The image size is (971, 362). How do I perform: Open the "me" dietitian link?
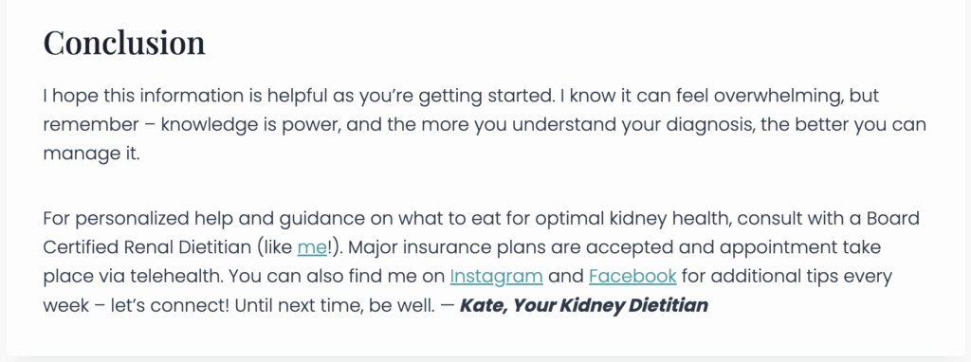point(311,247)
